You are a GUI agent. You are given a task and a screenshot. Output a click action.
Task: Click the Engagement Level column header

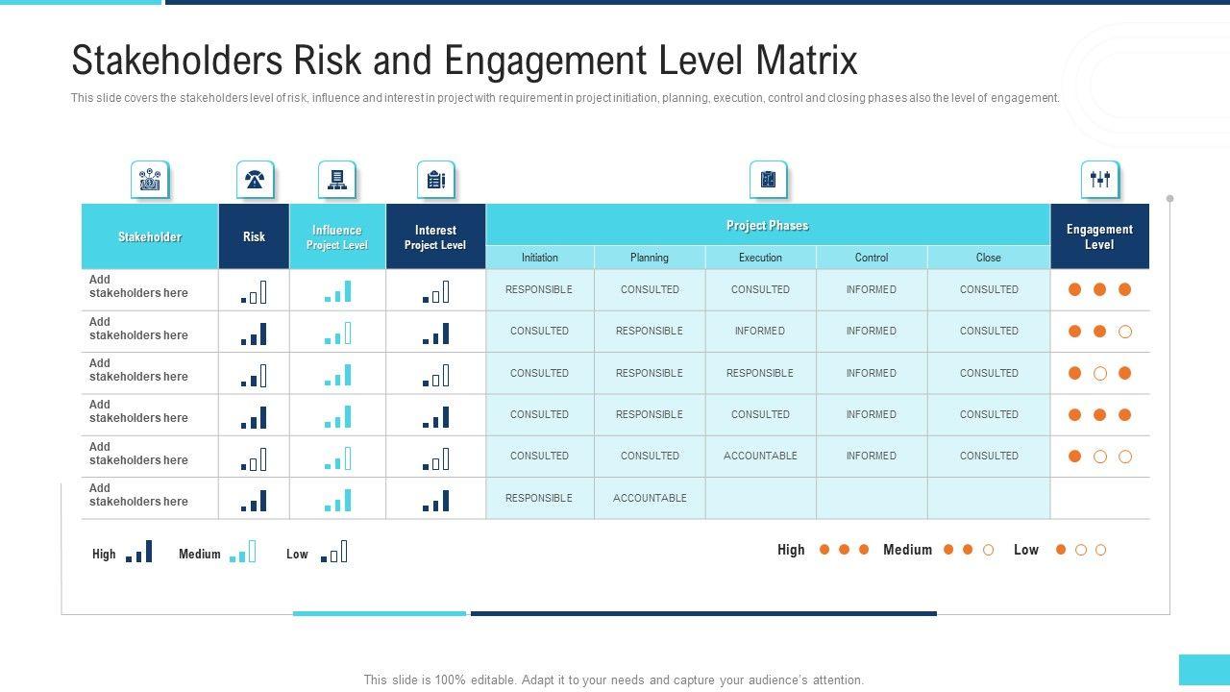coord(1099,236)
